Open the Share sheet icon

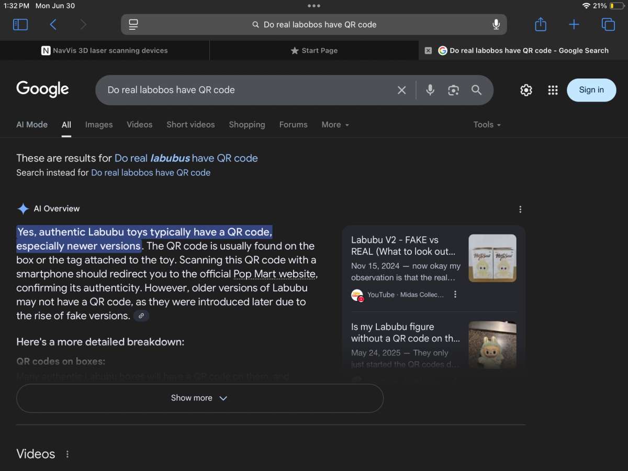tap(541, 25)
